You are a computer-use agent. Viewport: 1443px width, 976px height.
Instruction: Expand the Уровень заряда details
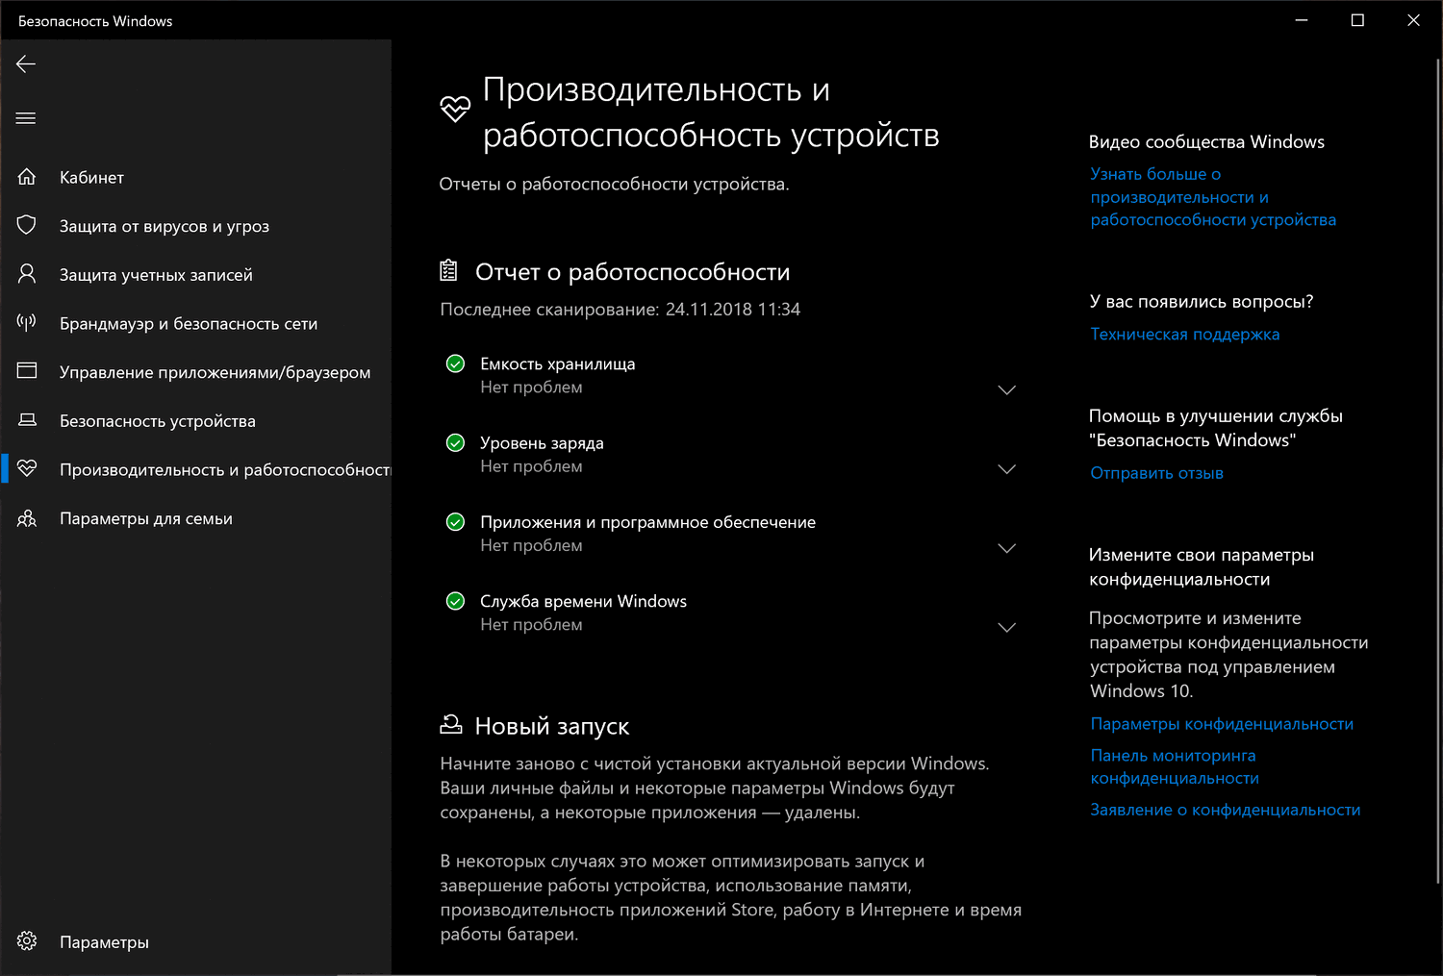tap(1006, 469)
